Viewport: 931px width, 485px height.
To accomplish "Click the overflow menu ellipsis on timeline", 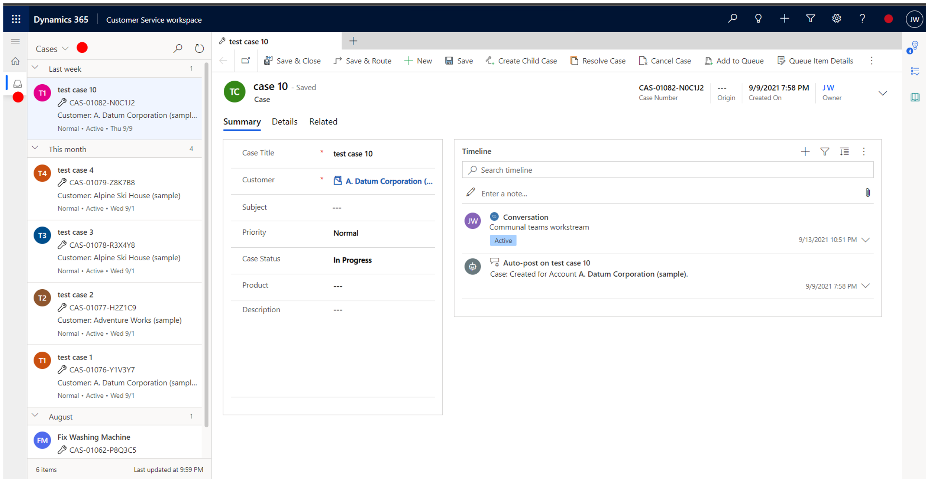I will 864,152.
